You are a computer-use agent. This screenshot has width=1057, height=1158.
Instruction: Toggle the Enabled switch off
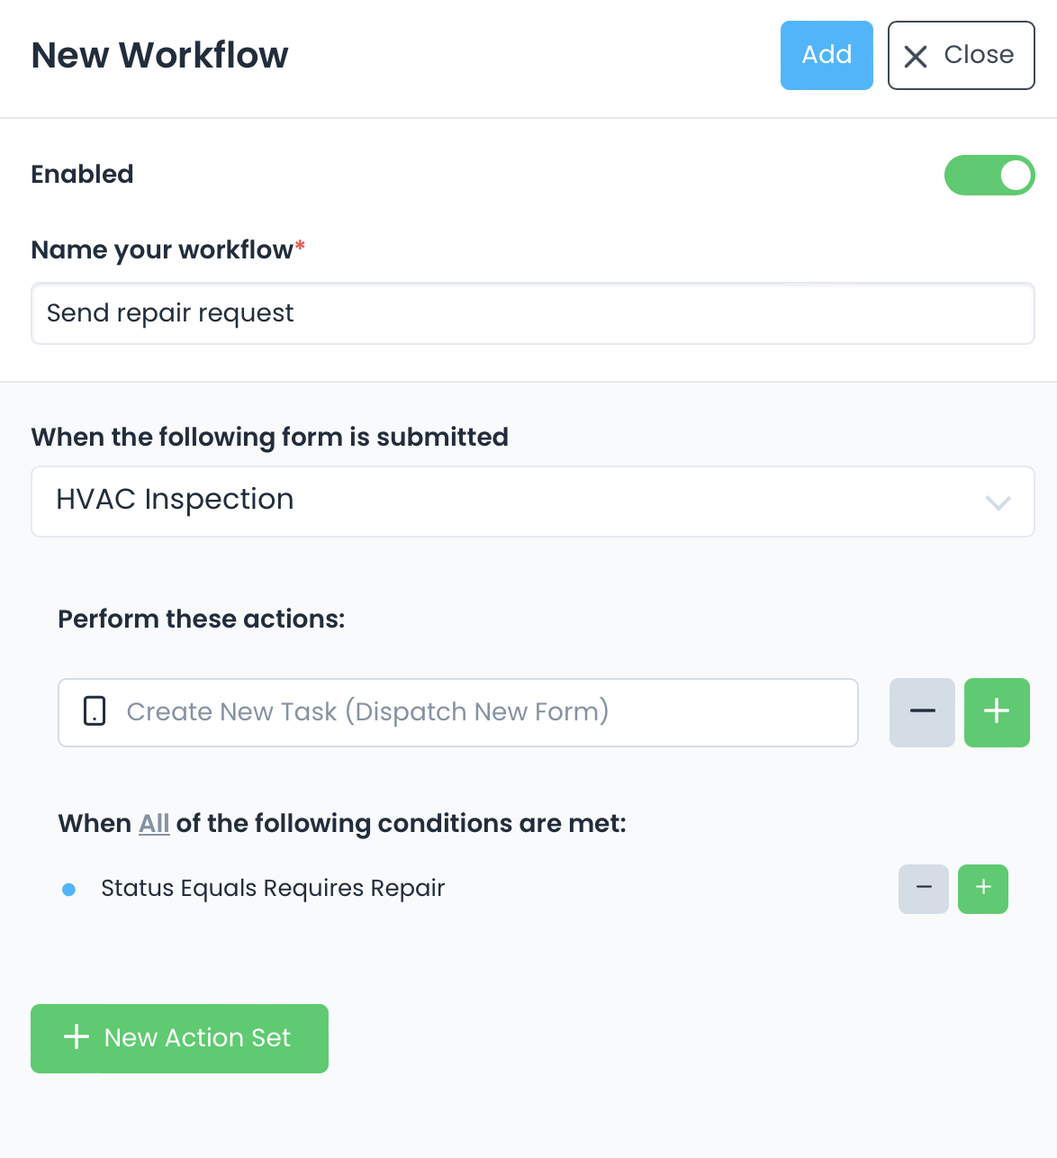(x=989, y=176)
